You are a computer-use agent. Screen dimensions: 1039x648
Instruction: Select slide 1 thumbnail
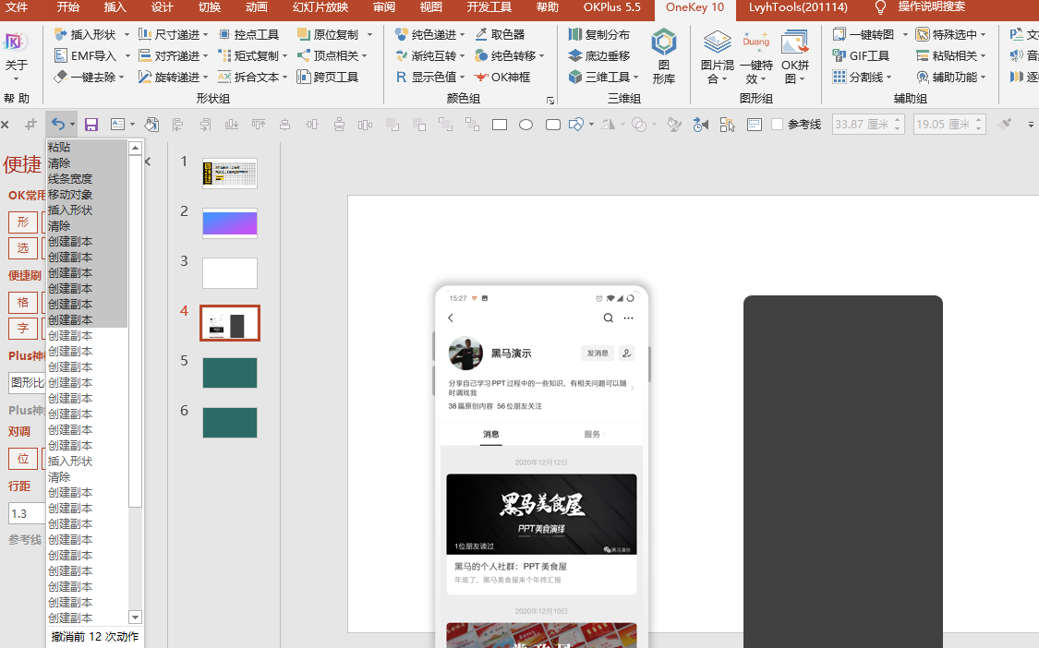(230, 174)
